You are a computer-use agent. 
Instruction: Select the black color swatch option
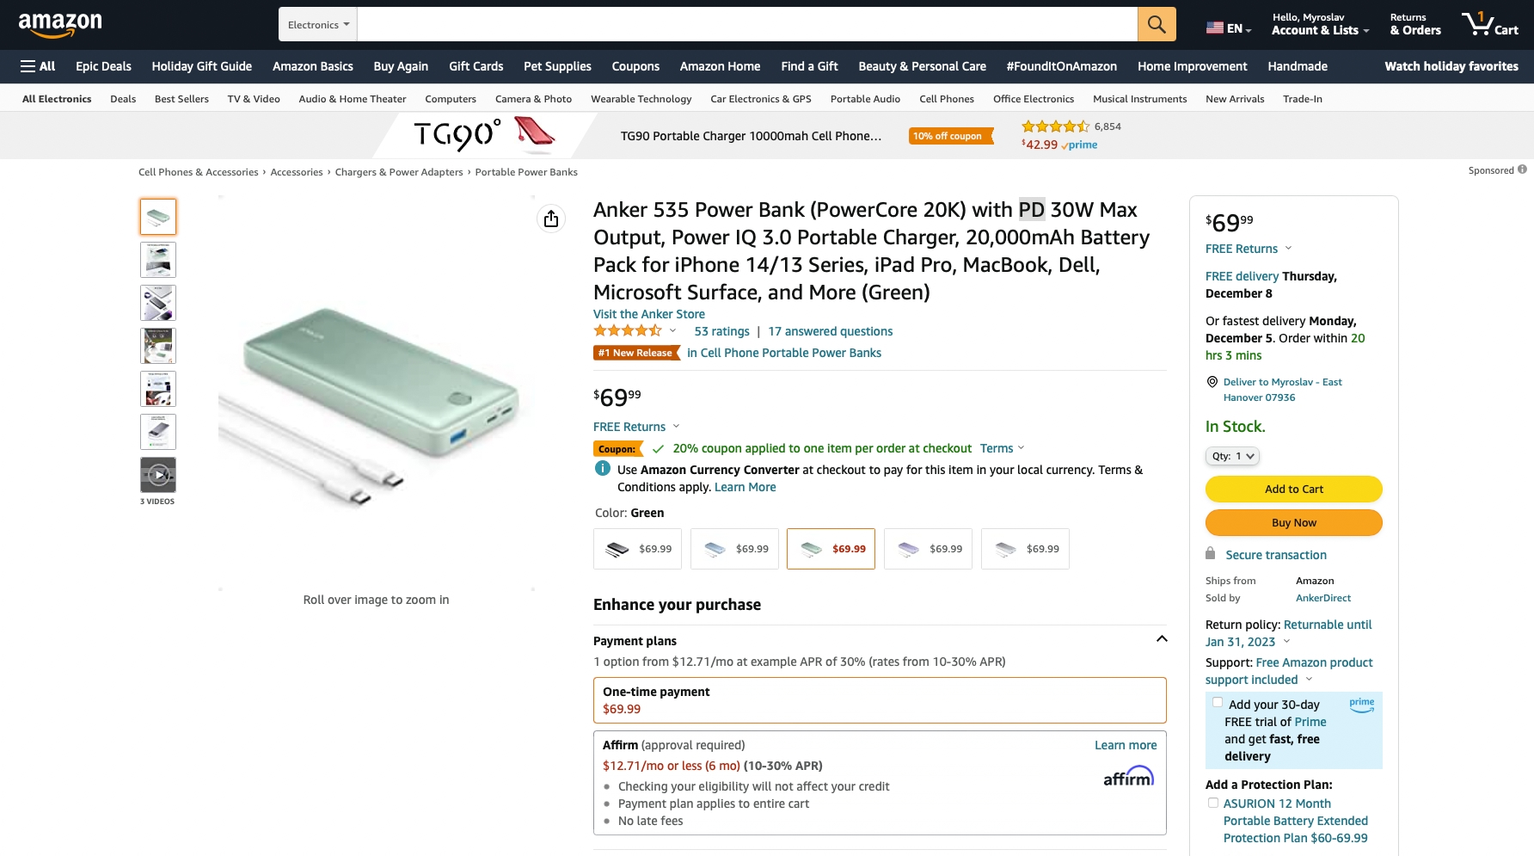coord(637,549)
